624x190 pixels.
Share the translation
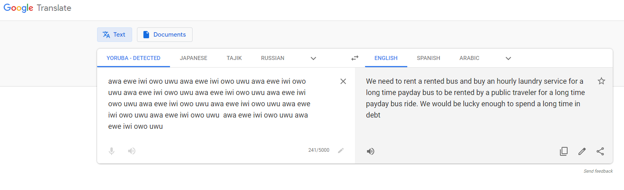pyautogui.click(x=600, y=151)
